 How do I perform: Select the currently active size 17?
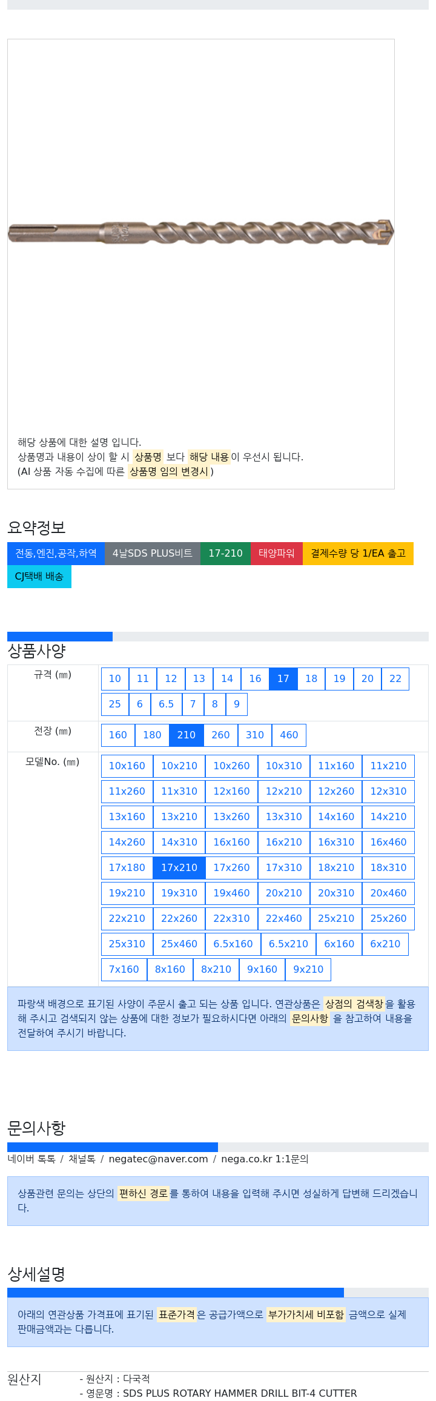(283, 679)
